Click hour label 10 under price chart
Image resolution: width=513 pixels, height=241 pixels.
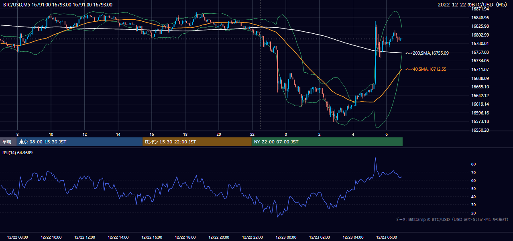click(51, 134)
